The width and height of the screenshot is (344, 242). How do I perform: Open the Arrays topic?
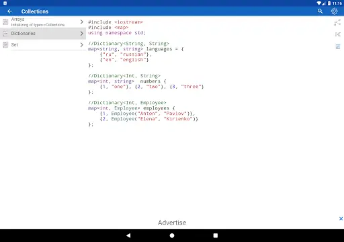click(x=43, y=22)
